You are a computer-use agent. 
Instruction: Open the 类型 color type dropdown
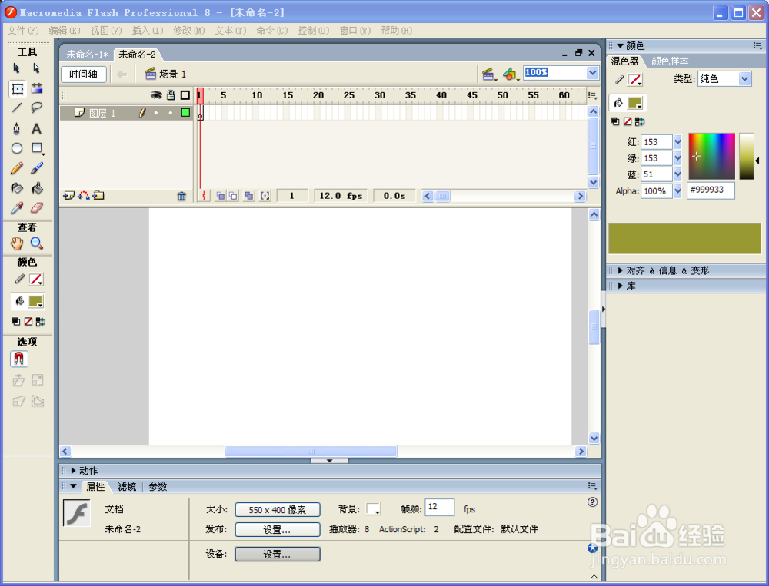click(x=744, y=78)
